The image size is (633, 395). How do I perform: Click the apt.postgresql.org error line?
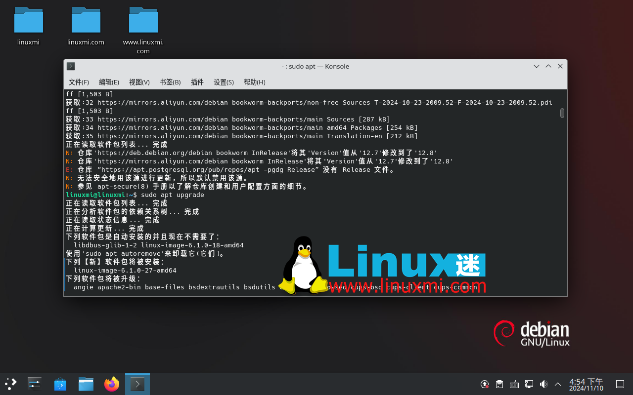tap(231, 170)
